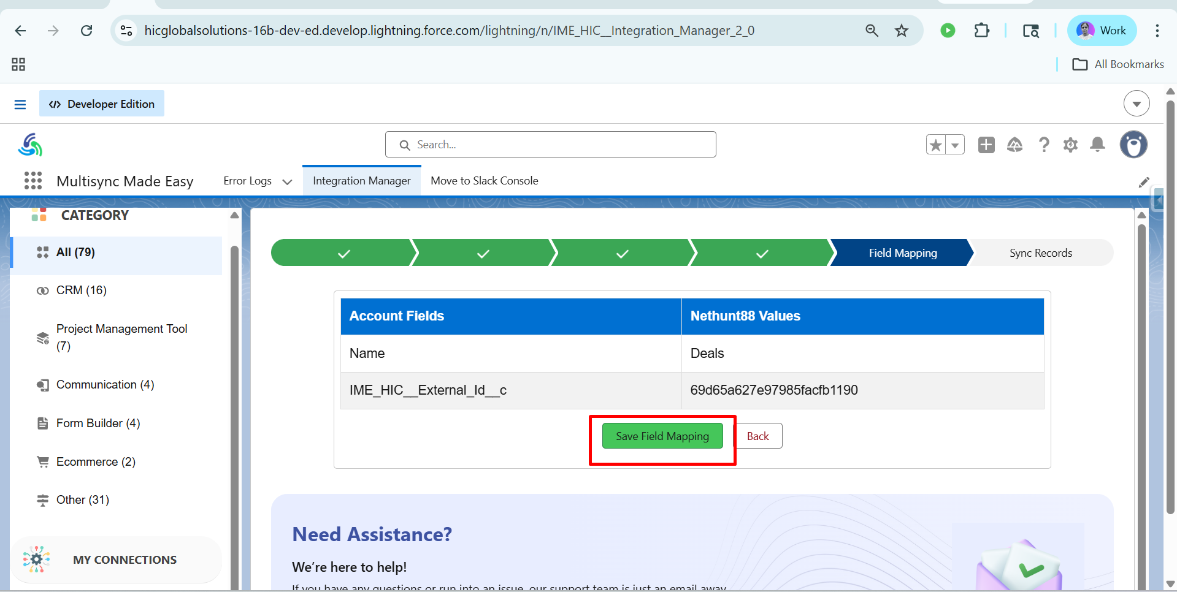Bookmark this page with the star icon
Image resolution: width=1177 pixels, height=592 pixels.
[901, 31]
